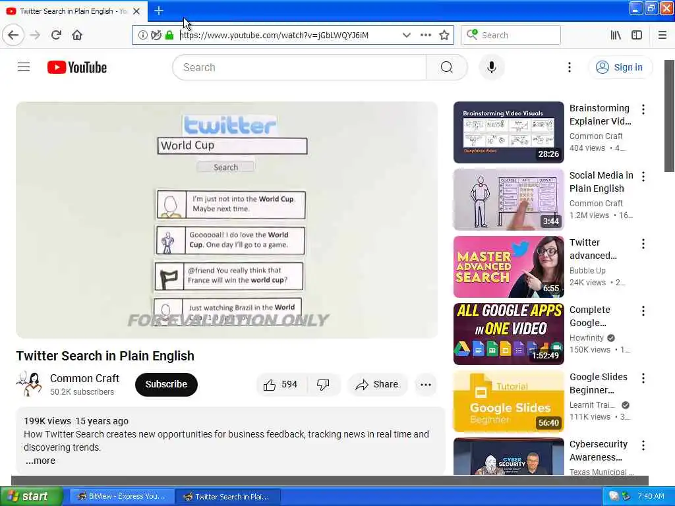Open Brainstorming Explainer Vid... title
Image resolution: width=675 pixels, height=506 pixels.
600,115
